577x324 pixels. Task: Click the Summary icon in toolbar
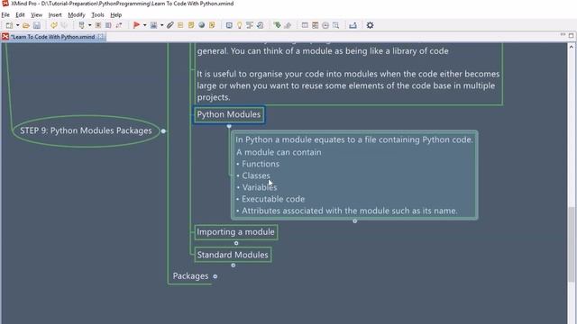pos(108,25)
